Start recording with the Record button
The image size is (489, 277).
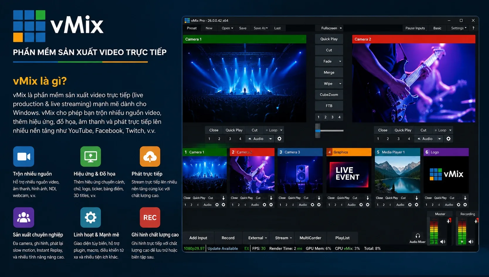click(228, 238)
